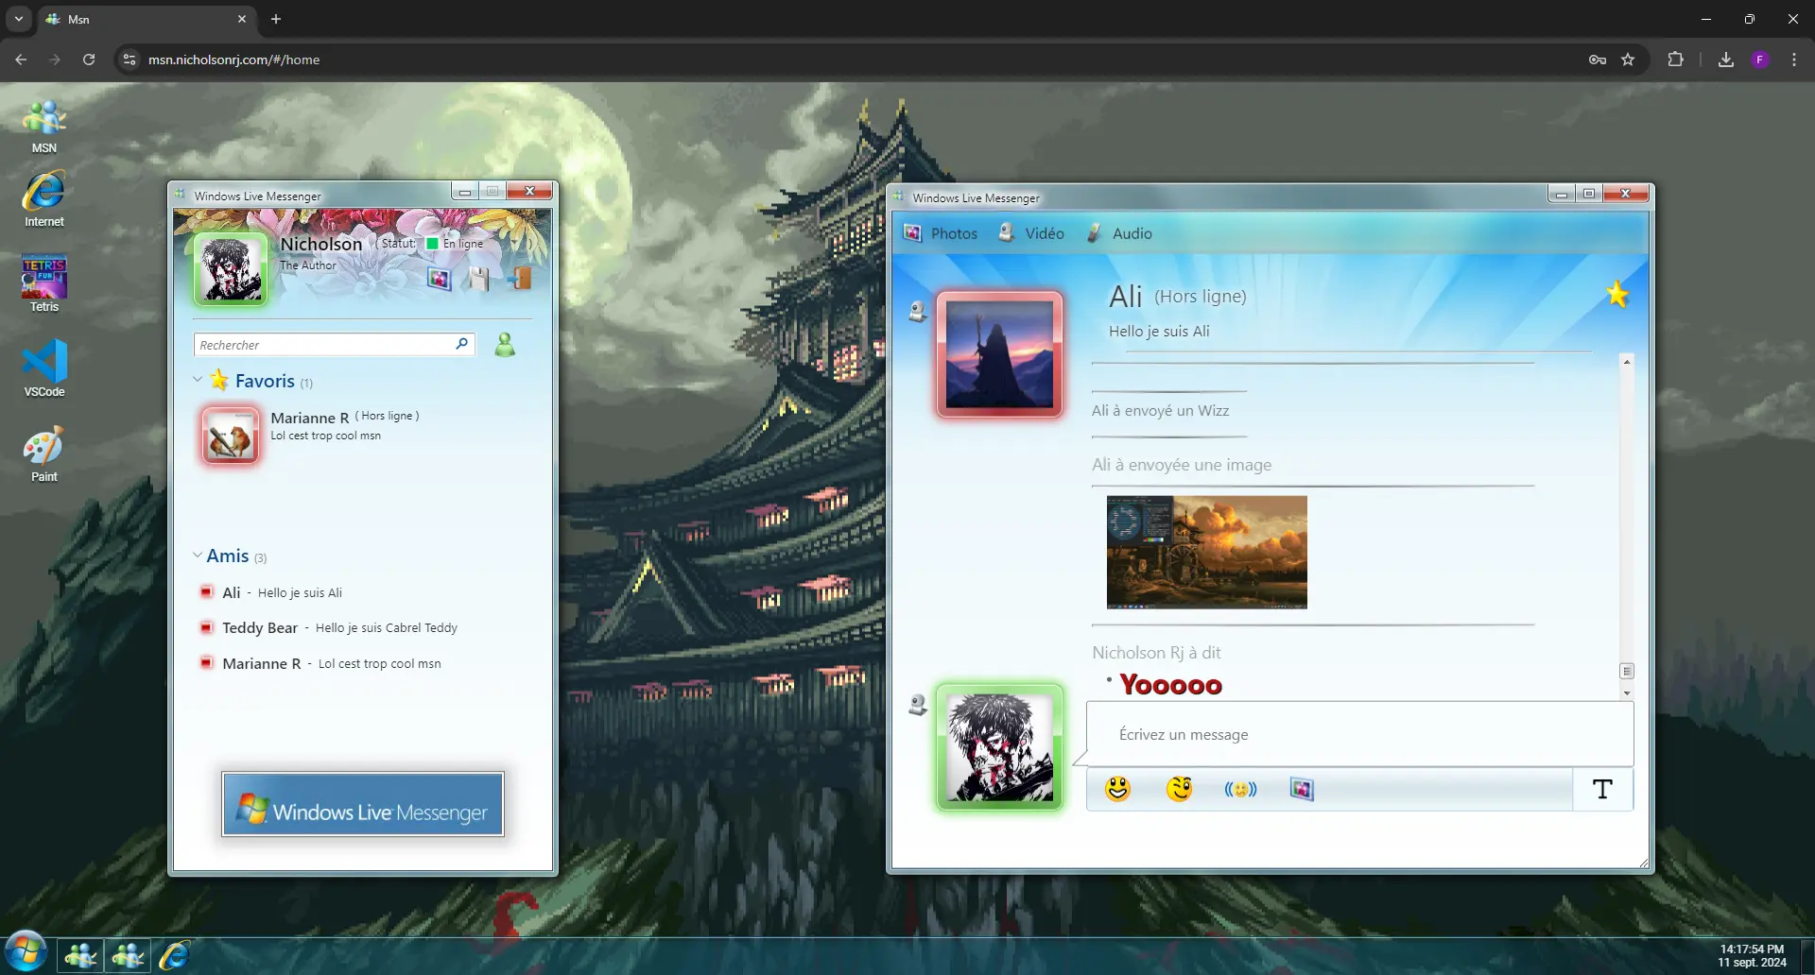
Task: Open the wallpaper picture icon near status
Action: pyautogui.click(x=439, y=278)
